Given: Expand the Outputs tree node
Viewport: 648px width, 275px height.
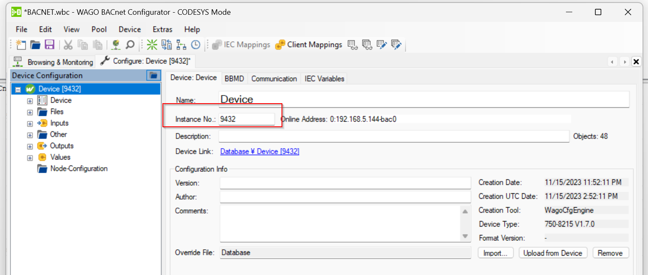Looking at the screenshot, I should [30, 146].
